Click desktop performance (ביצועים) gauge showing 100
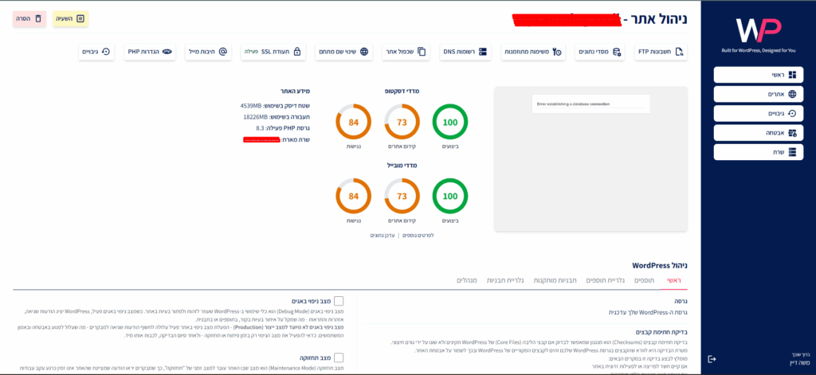 pos(450,123)
